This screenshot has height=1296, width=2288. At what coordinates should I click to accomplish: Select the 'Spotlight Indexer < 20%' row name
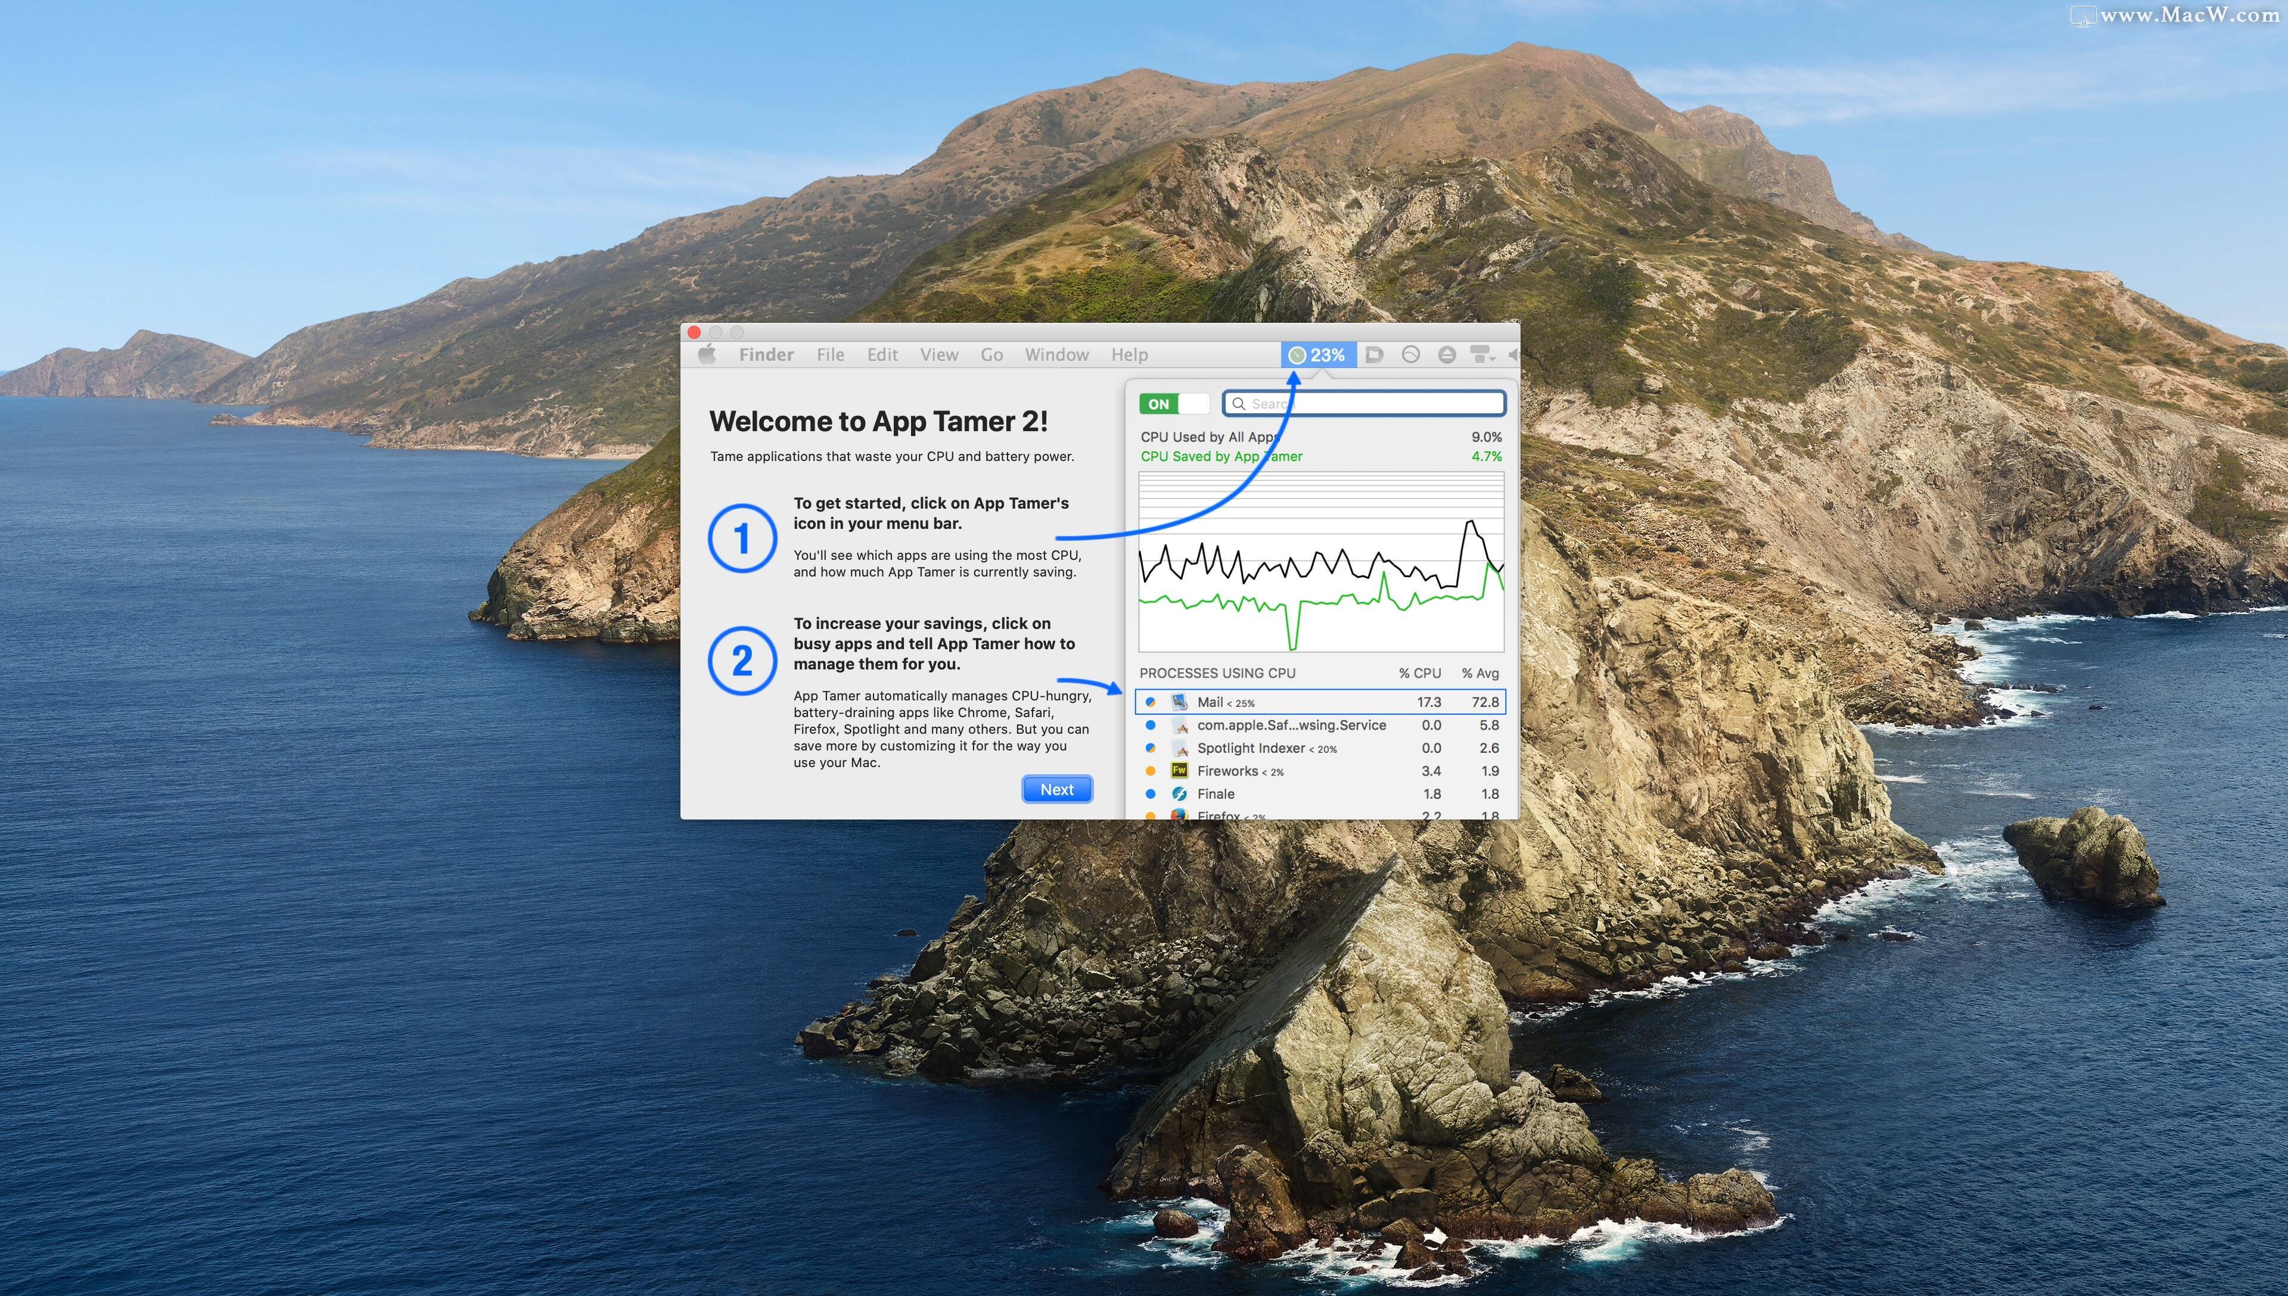1267,749
